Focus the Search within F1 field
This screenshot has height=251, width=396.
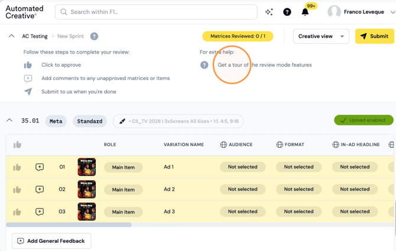(x=156, y=12)
